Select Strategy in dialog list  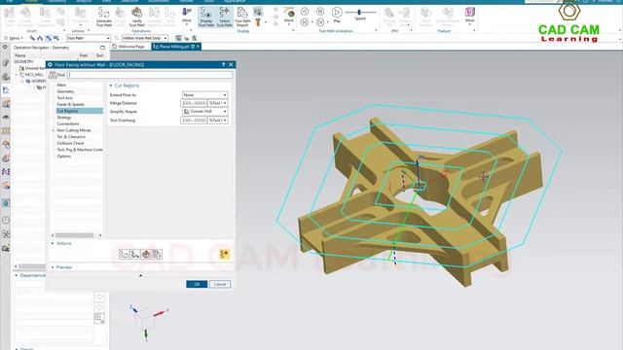pos(64,118)
